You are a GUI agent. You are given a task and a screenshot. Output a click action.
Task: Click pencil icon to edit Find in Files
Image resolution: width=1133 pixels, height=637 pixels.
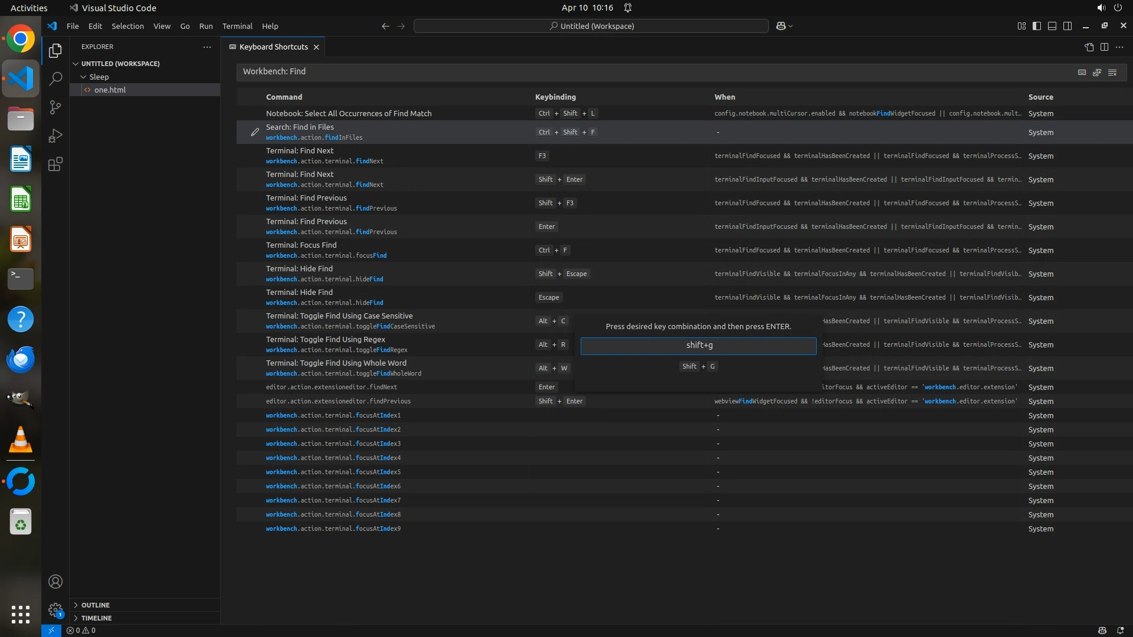(x=254, y=132)
